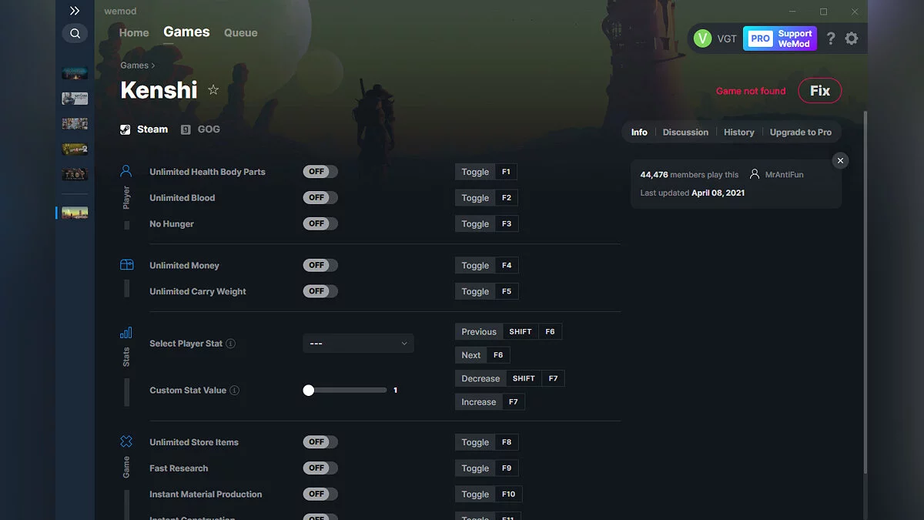Expand the sidebar with double-chevron icon
The height and width of the screenshot is (520, 924).
pyautogui.click(x=75, y=11)
